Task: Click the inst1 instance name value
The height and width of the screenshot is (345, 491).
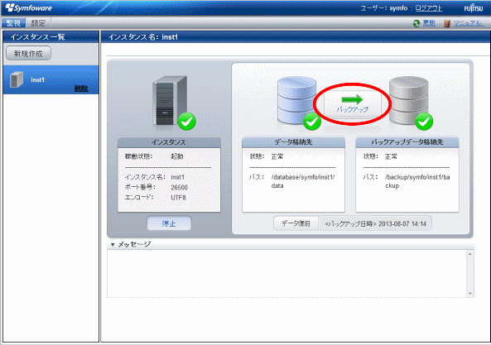Action: pyautogui.click(x=177, y=177)
